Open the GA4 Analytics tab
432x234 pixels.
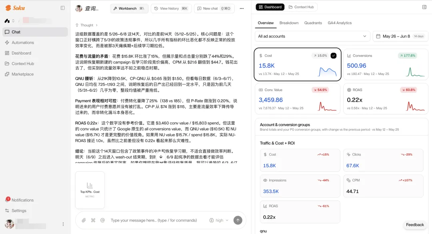click(340, 23)
